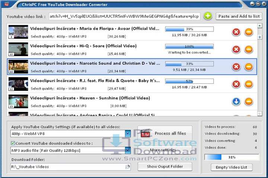Remove R.J. feat. Flo Rida video from list
Screen dimensions: 268x178
click(249, 84)
